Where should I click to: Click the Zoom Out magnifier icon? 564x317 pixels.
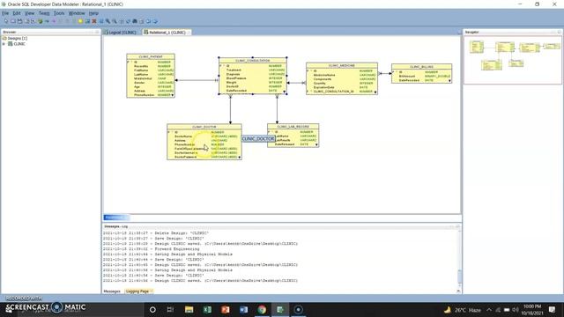(x=115, y=21)
